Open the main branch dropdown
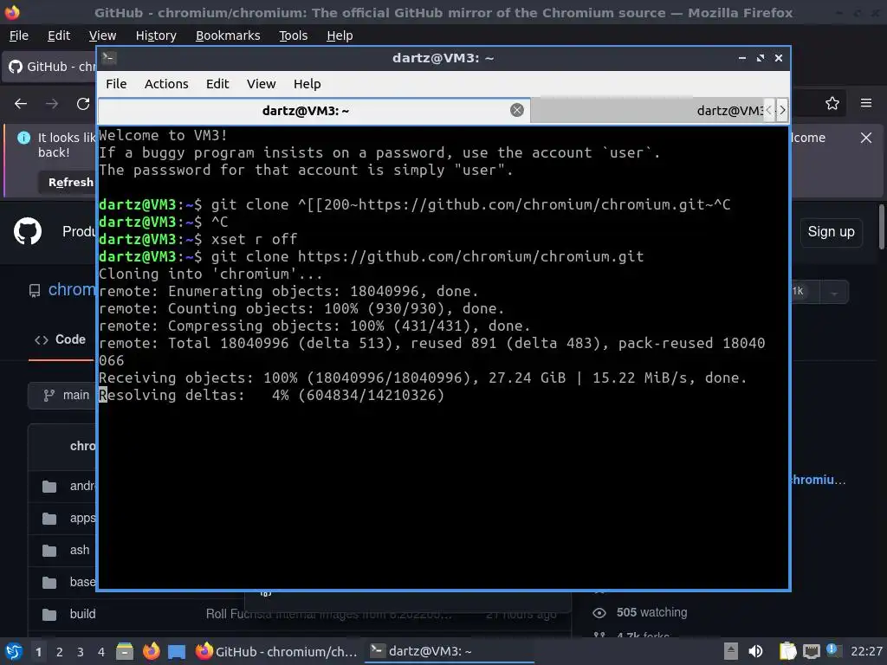 point(62,395)
